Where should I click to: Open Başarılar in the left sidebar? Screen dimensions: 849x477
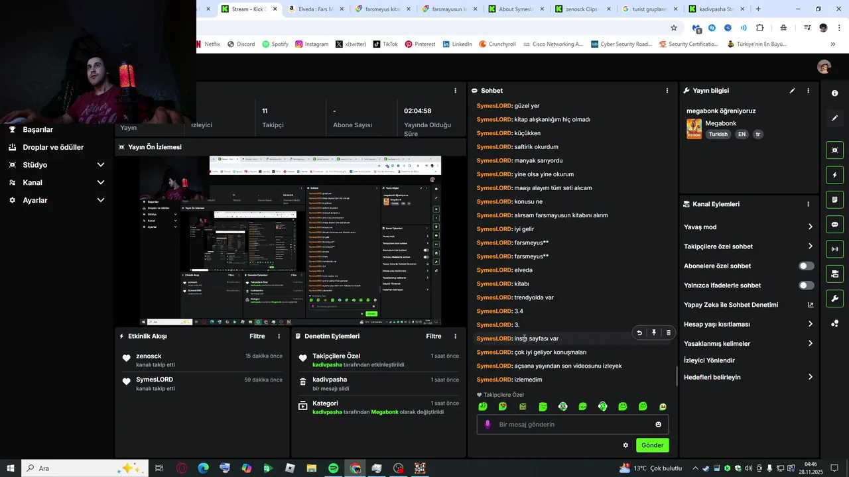tap(38, 130)
